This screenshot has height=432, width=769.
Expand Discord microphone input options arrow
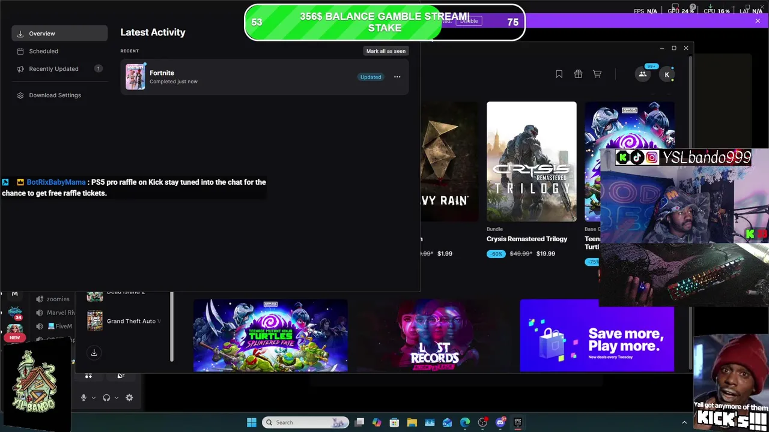pyautogui.click(x=93, y=398)
